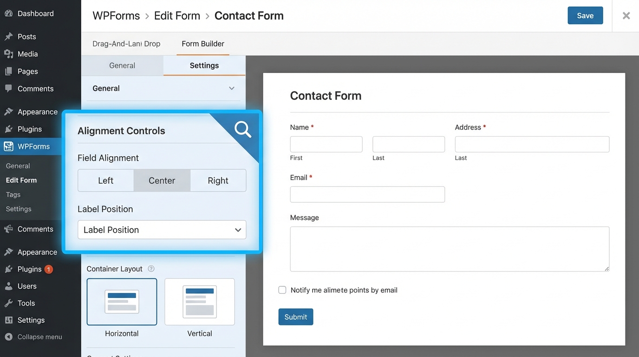
Task: Collapse the General settings section
Action: coord(231,88)
